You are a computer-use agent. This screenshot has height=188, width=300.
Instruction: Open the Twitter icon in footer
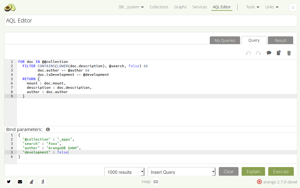(8, 182)
